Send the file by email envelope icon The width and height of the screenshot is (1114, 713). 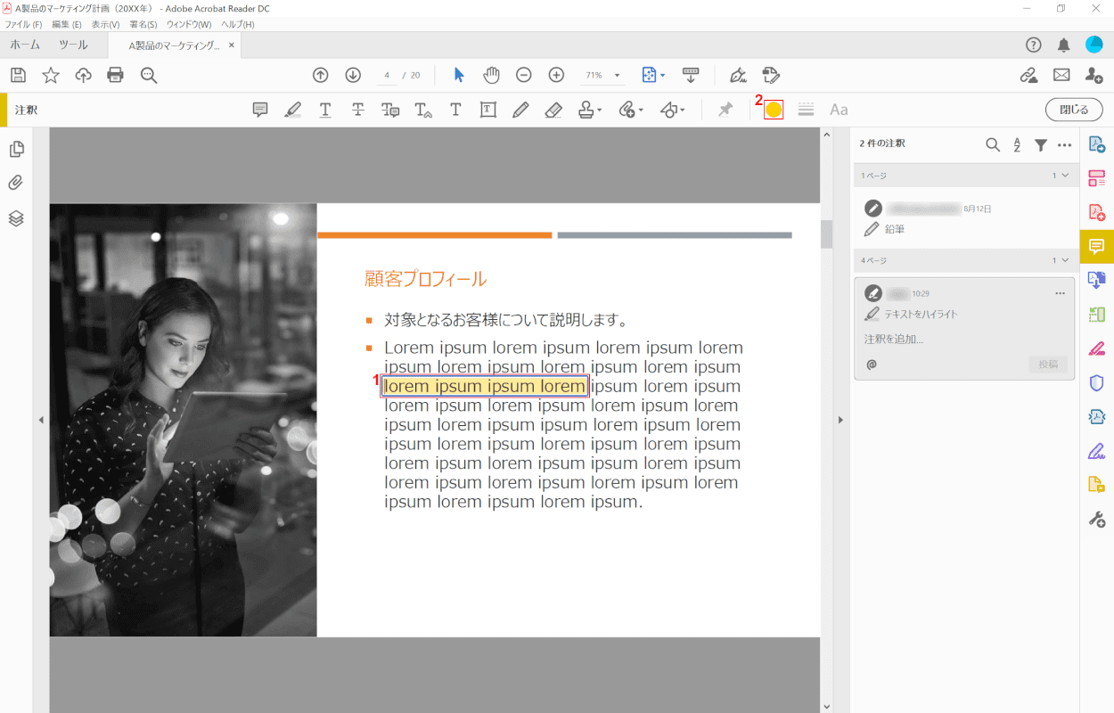pos(1061,75)
